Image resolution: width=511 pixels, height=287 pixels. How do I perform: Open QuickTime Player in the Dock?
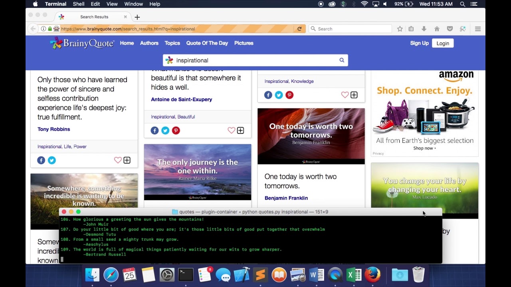335,275
